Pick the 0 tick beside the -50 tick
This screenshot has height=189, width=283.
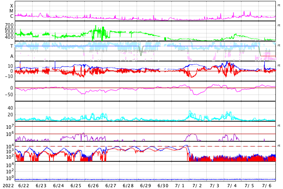pos(12,88)
